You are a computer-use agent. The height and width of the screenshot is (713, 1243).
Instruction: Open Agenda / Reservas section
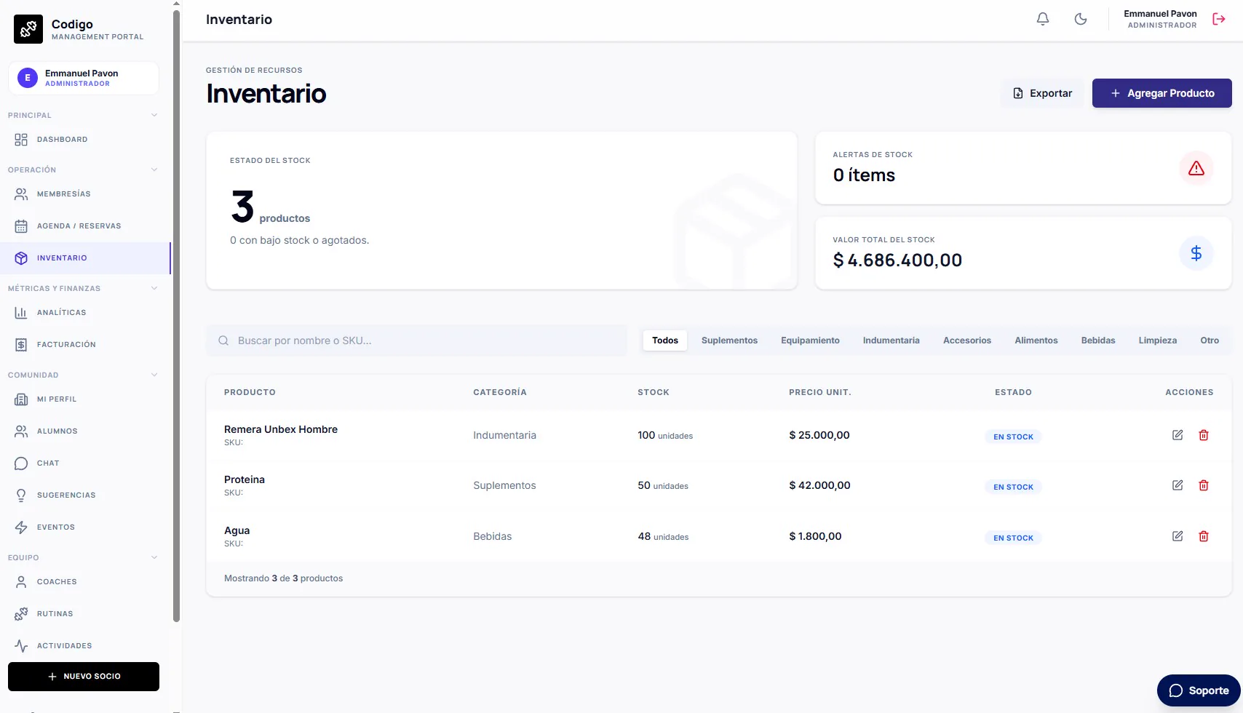85,226
